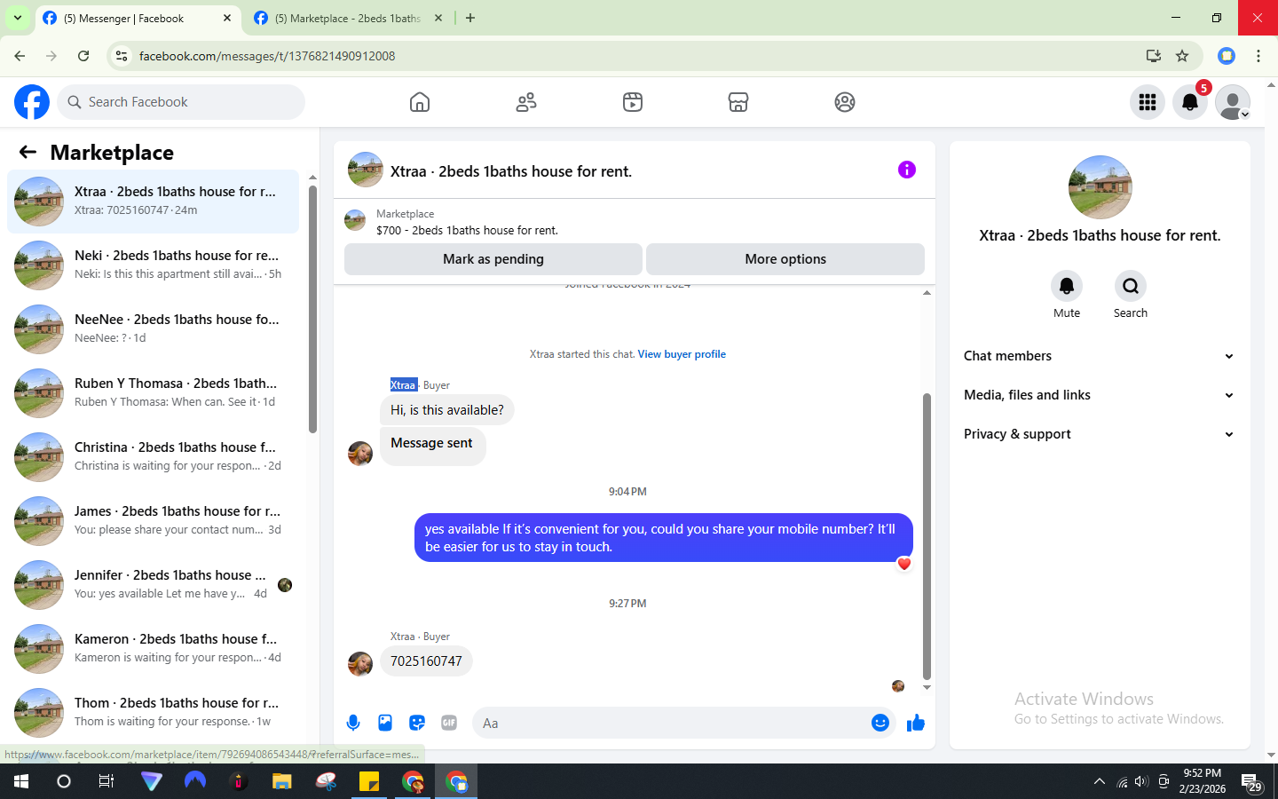
Task: Open the Windows Start menu
Action: (x=21, y=782)
